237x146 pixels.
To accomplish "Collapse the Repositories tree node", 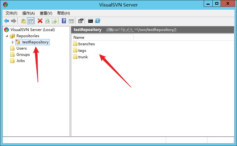I will [7, 36].
